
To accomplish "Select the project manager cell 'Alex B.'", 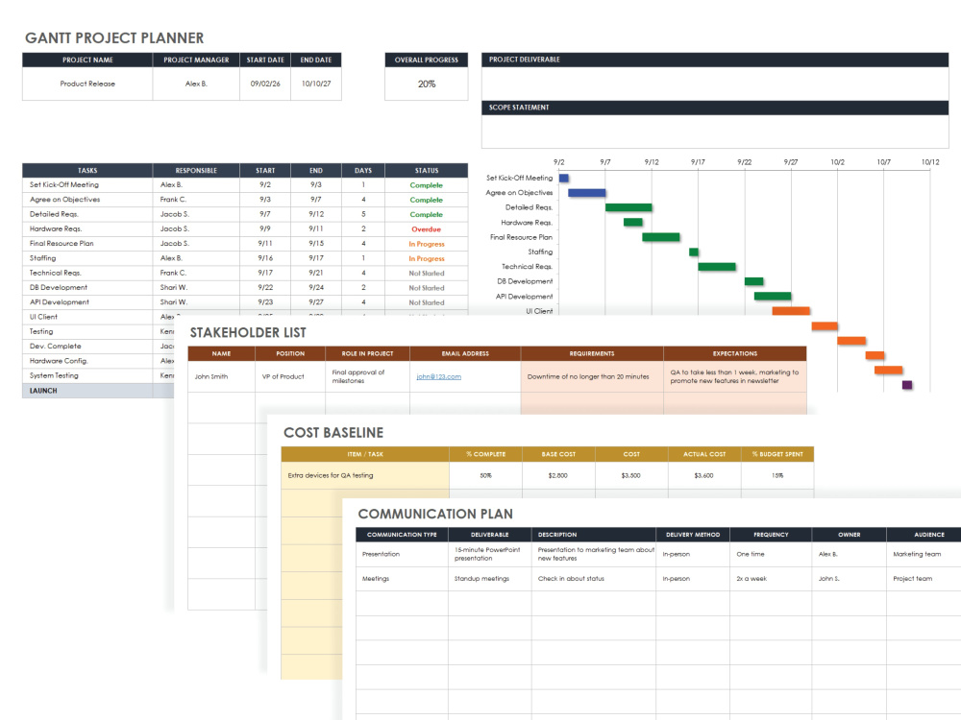I will (196, 84).
